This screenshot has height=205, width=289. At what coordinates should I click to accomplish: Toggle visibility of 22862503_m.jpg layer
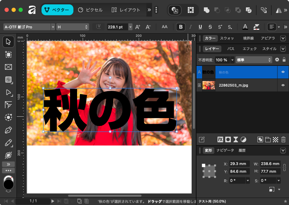tap(283, 85)
